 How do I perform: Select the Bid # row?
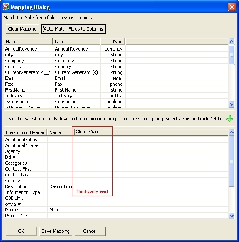tap(116, 157)
